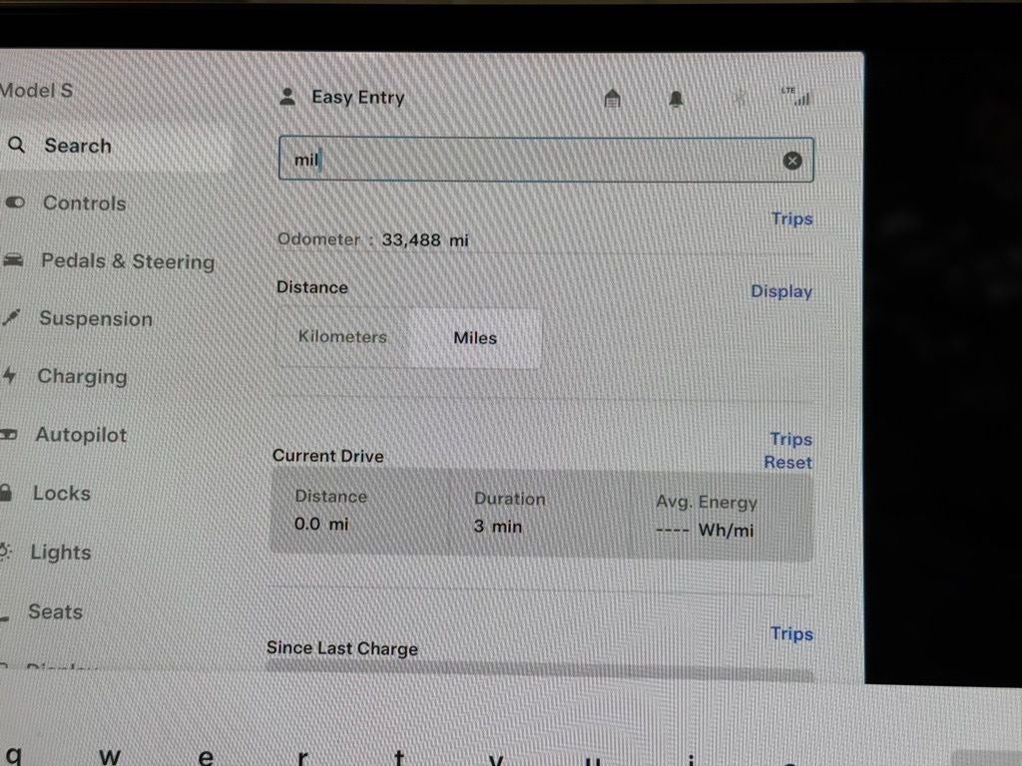This screenshot has height=766, width=1022.
Task: Reset the Current Drive statistics
Action: [787, 462]
